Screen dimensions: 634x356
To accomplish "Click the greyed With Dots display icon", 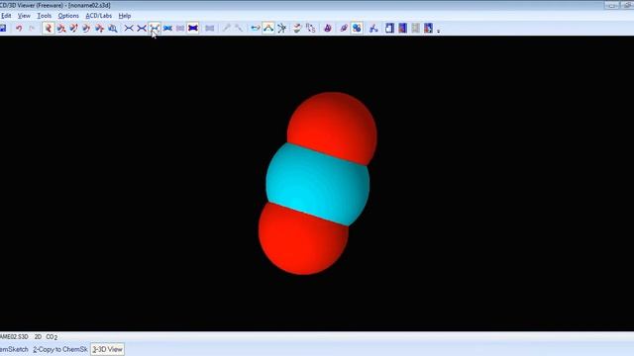I will tap(209, 28).
